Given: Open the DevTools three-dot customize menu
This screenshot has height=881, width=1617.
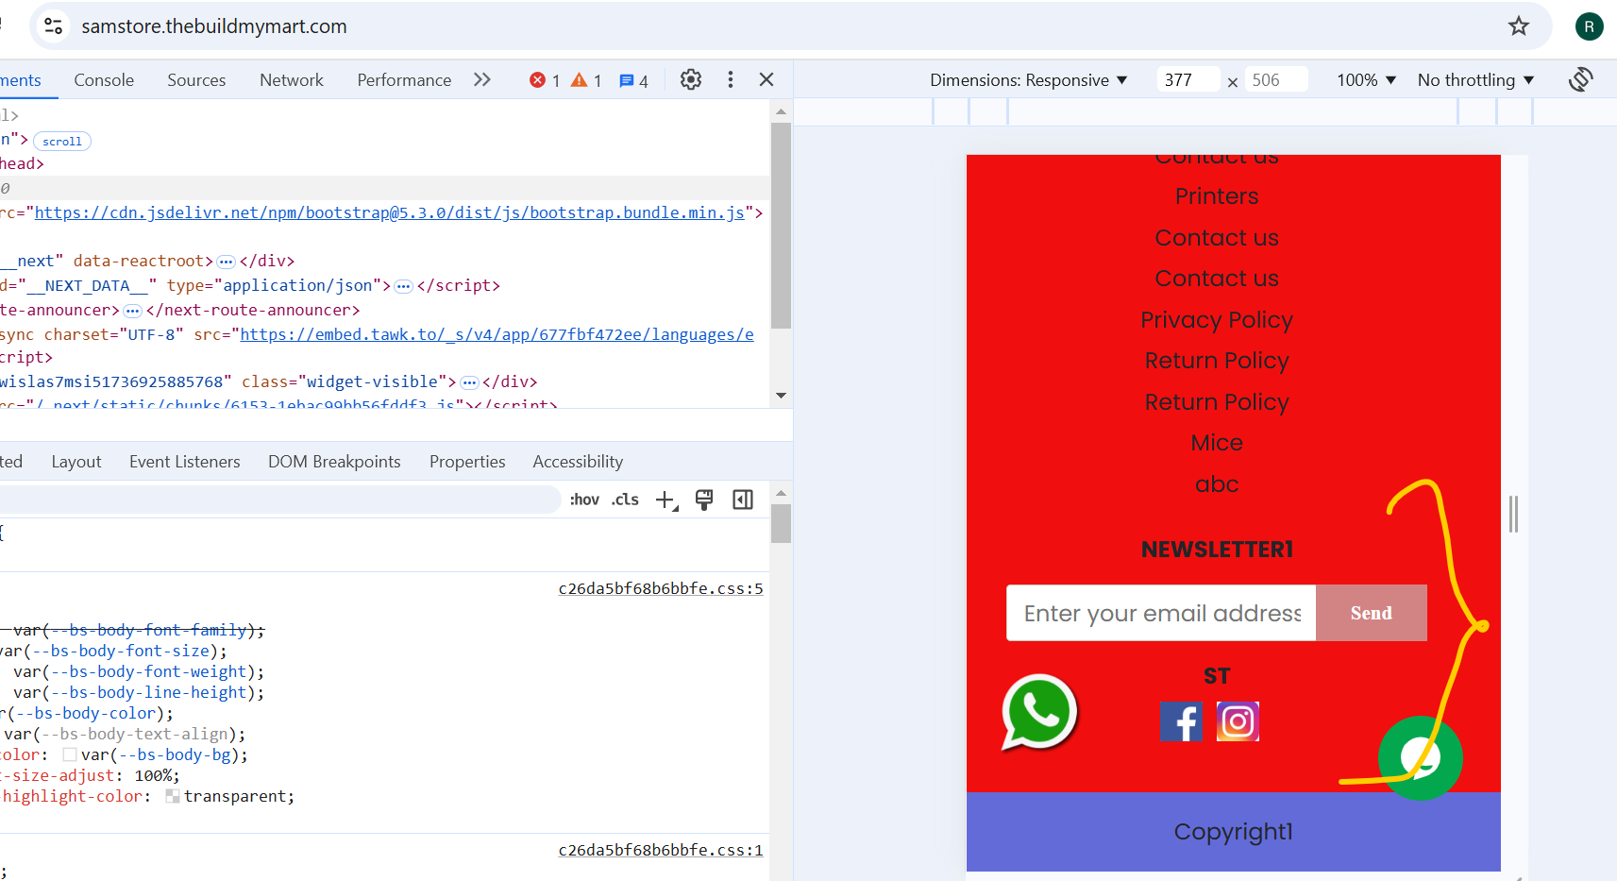Looking at the screenshot, I should (731, 80).
